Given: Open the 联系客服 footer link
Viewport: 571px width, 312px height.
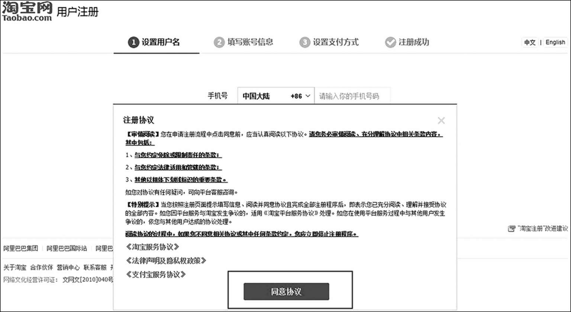Looking at the screenshot, I should pyautogui.click(x=95, y=267).
